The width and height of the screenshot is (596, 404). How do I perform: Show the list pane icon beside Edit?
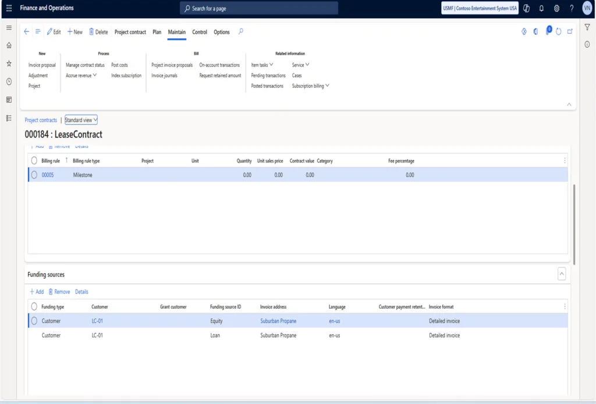38,31
